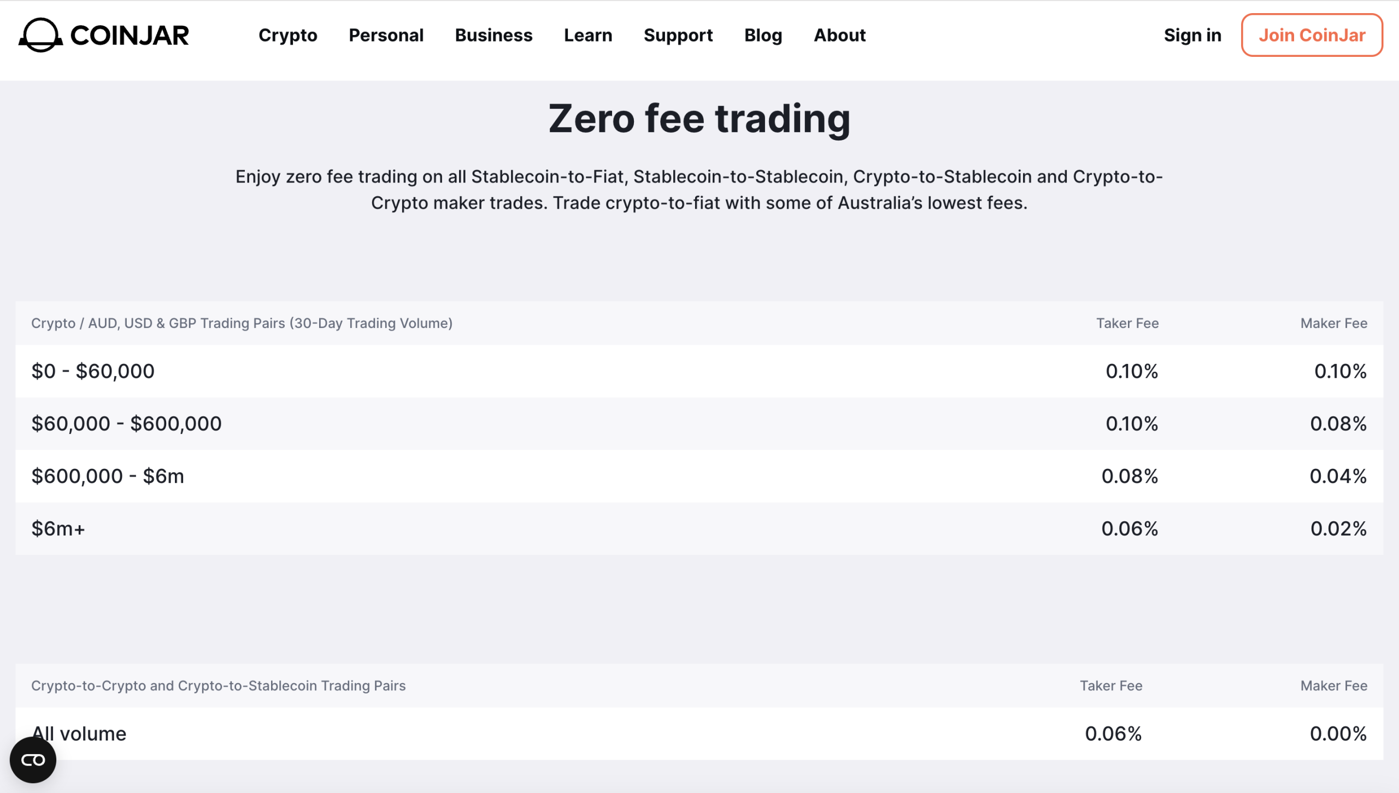Open the chat widget icon
Screen dimensions: 1399x793
click(x=33, y=760)
